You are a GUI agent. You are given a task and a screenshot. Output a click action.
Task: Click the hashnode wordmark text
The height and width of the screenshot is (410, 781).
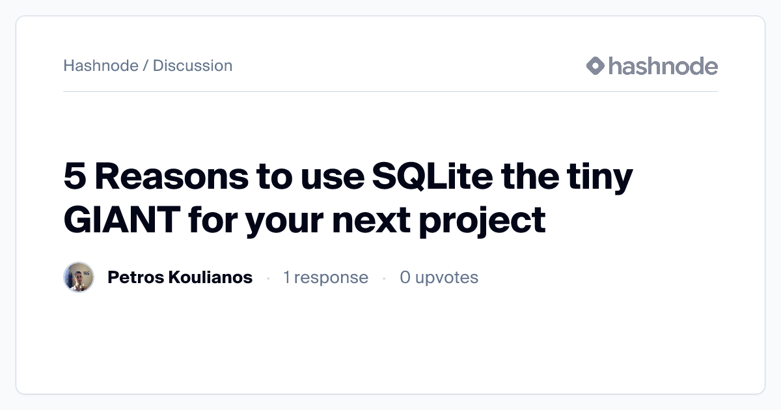pos(663,66)
